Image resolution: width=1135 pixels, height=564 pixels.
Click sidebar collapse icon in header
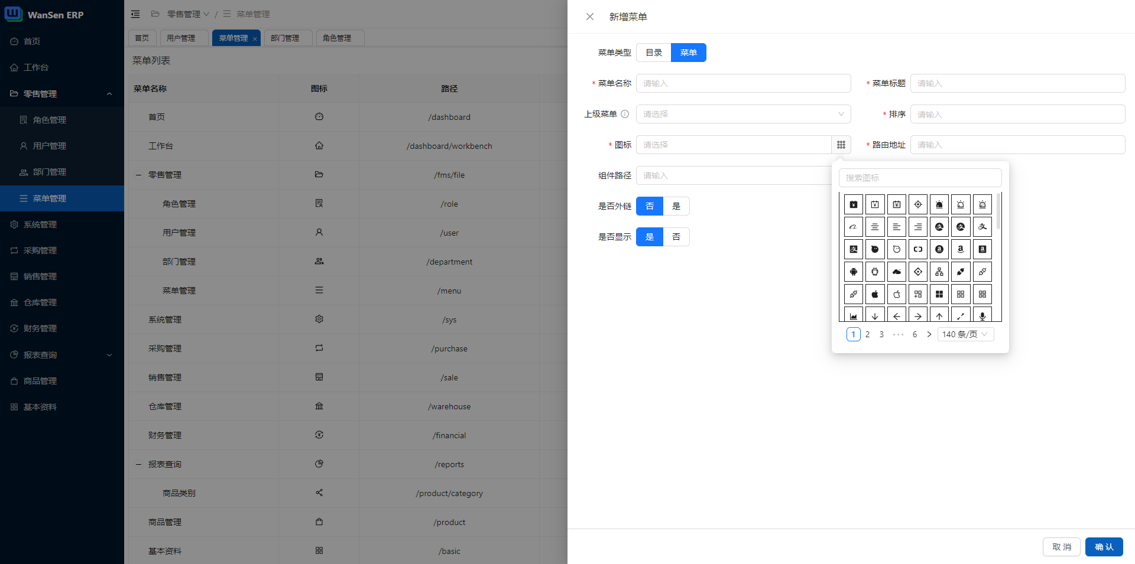tap(135, 14)
